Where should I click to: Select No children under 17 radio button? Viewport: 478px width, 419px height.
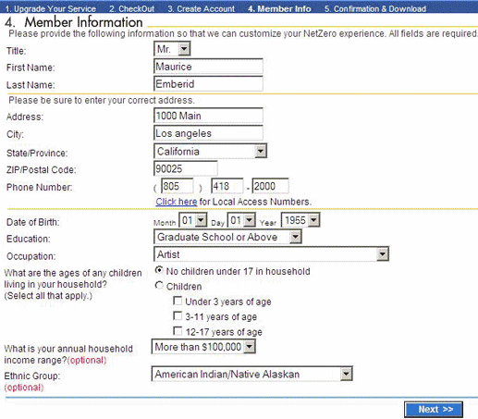(159, 271)
